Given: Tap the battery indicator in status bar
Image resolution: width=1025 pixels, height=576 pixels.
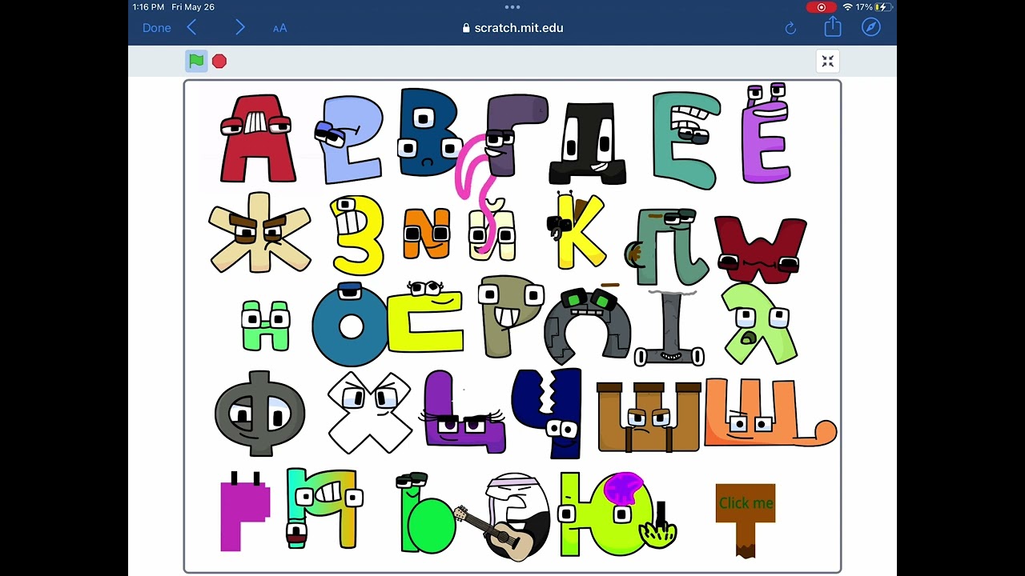Looking at the screenshot, I should (x=882, y=7).
